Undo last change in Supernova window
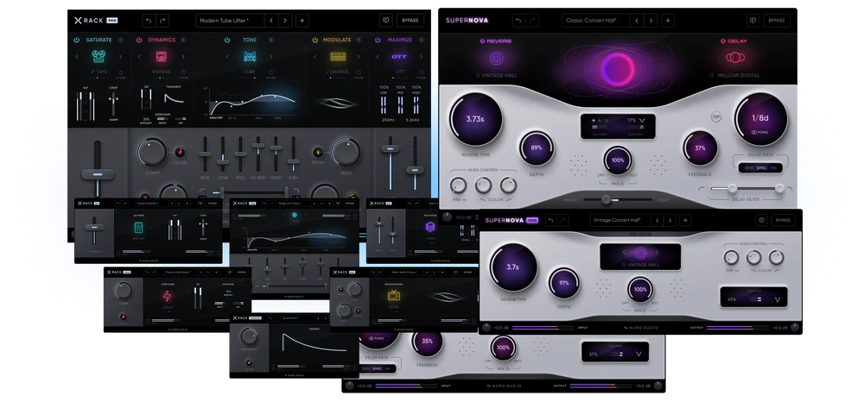 click(518, 21)
